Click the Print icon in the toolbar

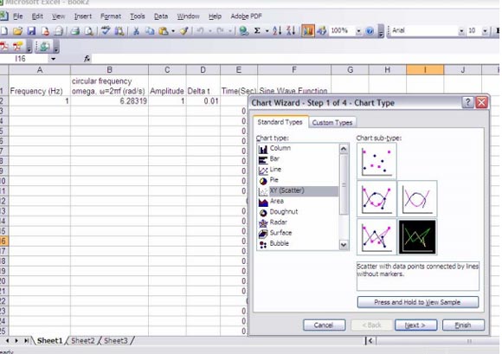(x=75, y=31)
